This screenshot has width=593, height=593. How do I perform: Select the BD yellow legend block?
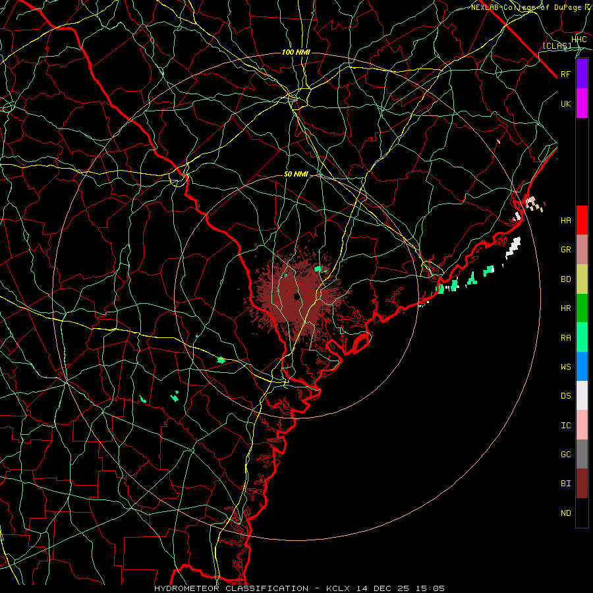582,279
